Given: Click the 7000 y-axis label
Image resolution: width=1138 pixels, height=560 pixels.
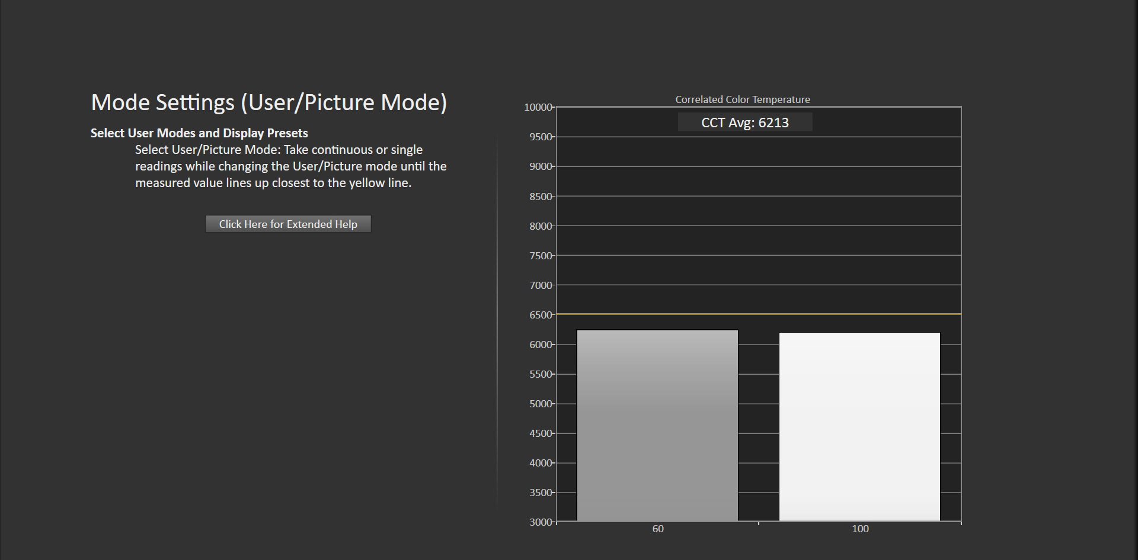Looking at the screenshot, I should 540,285.
